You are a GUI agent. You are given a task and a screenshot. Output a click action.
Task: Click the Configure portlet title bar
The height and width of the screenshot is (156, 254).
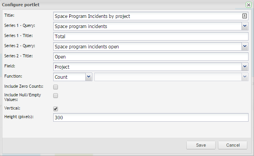click(117, 5)
